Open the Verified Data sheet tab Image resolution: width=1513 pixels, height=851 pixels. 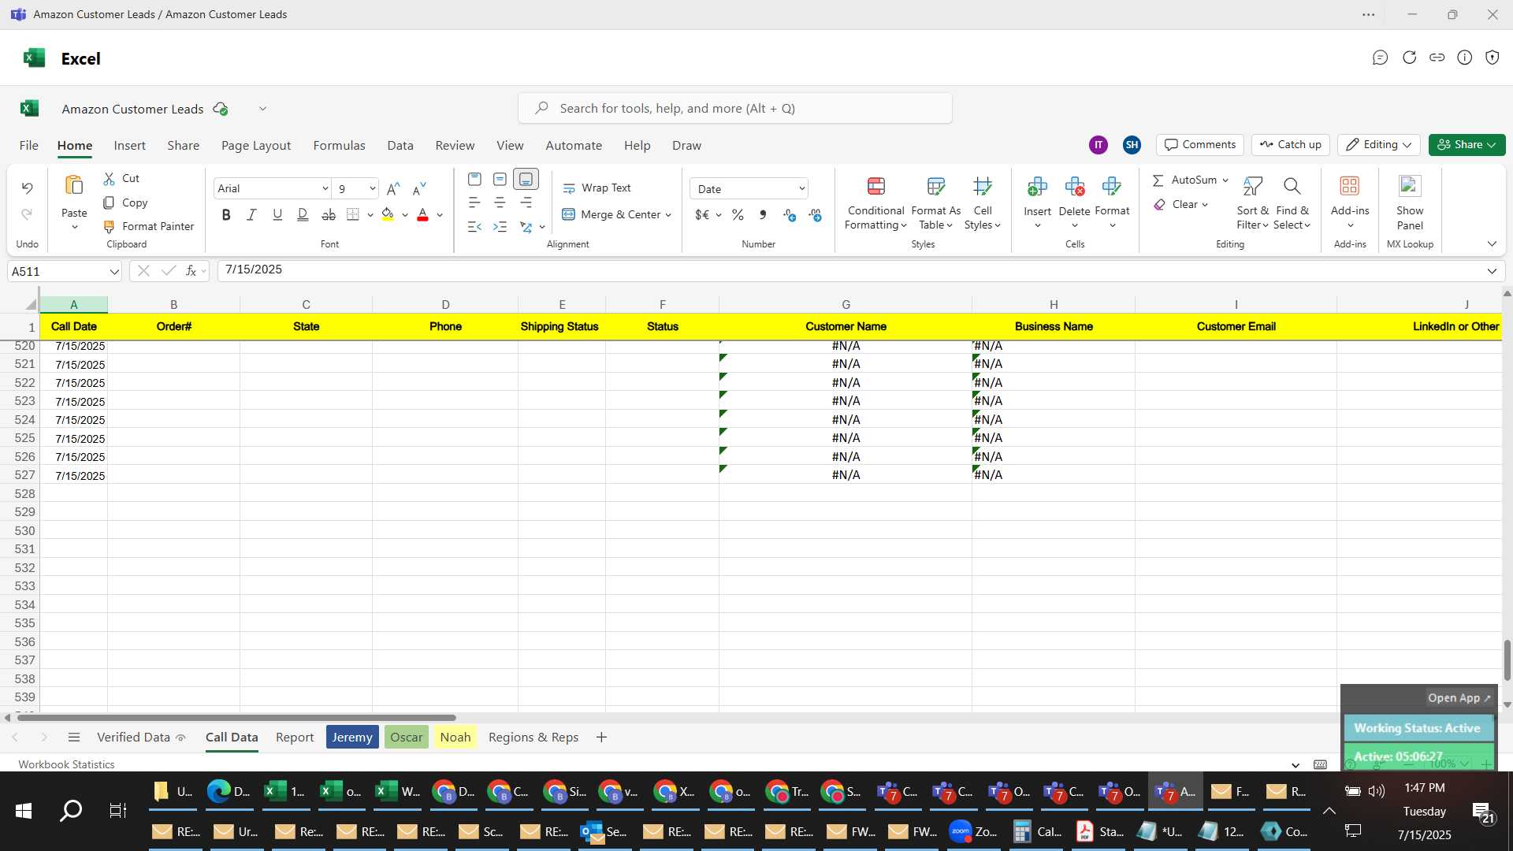140,737
